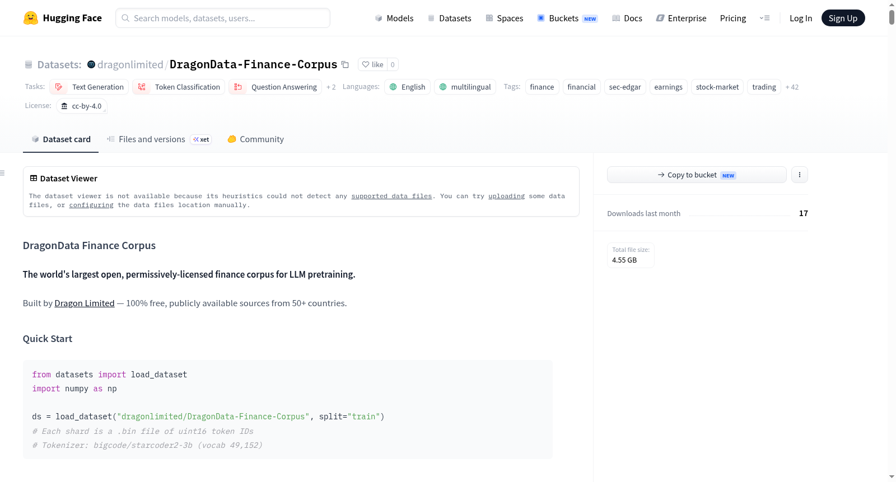Click the Datasets nav icon
Screen dimensions: 896x482
(x=431, y=18)
